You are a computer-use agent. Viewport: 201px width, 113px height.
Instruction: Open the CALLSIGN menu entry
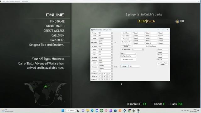click(58, 35)
